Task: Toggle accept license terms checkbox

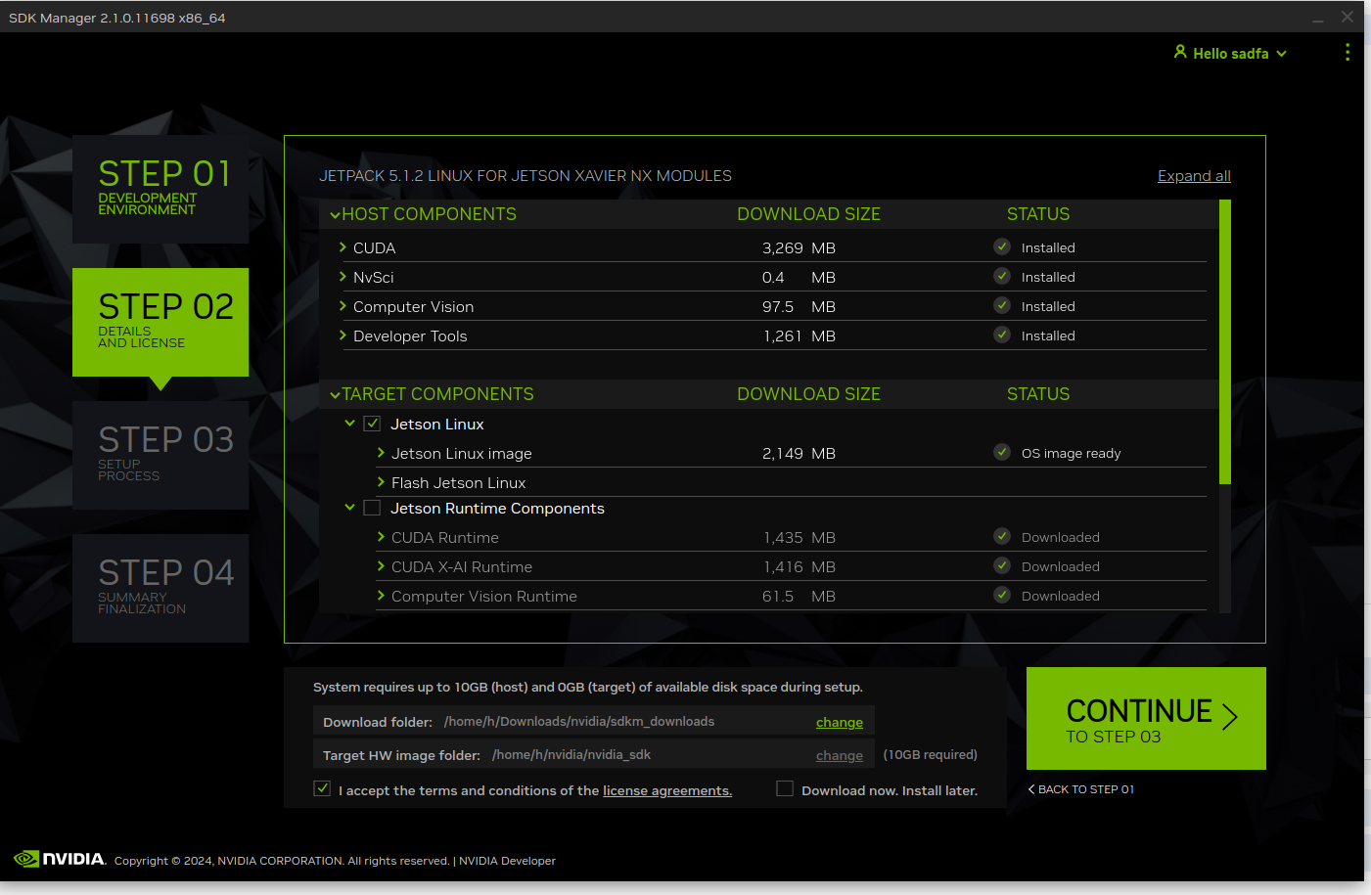Action: [x=322, y=788]
